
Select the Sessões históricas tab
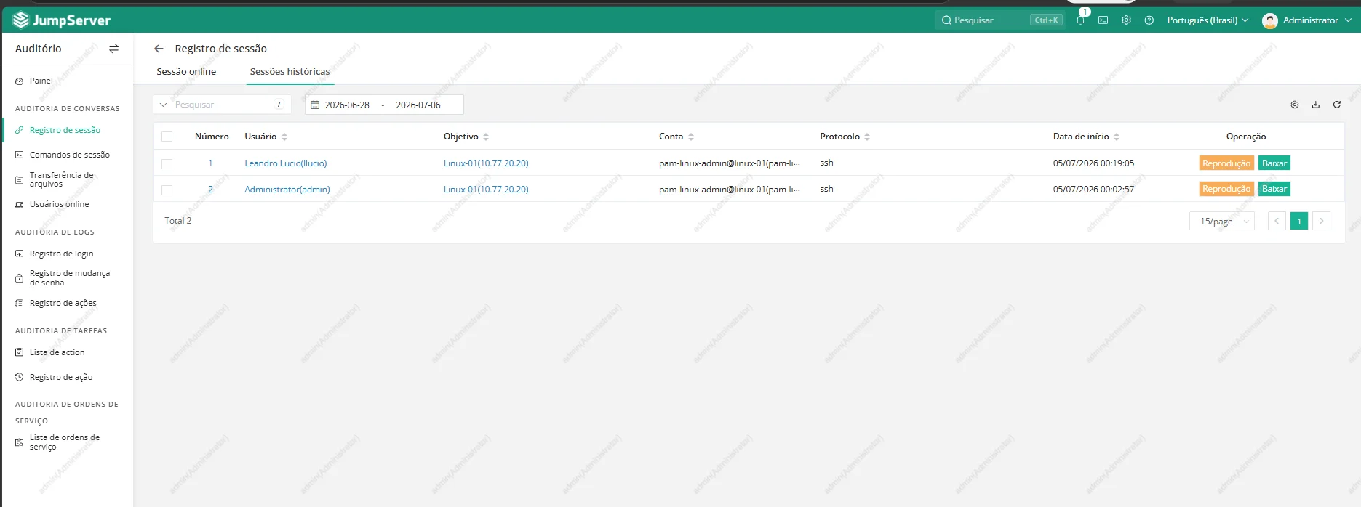290,71
